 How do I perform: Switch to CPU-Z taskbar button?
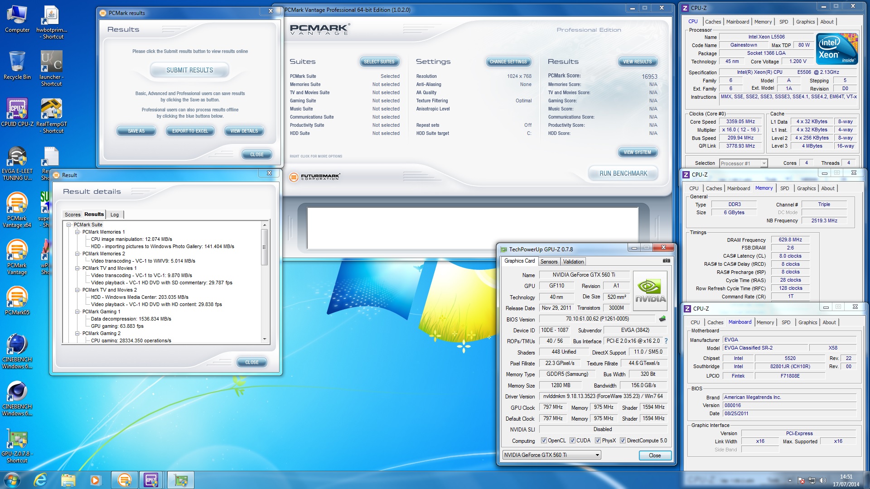click(x=151, y=480)
